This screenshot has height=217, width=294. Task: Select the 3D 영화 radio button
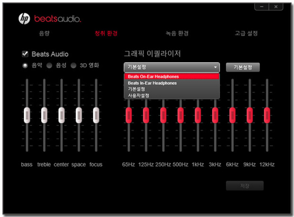click(73, 66)
